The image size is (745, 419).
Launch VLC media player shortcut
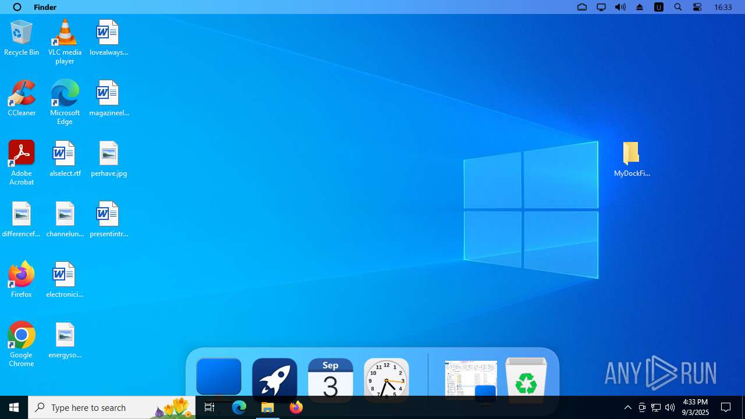(65, 42)
